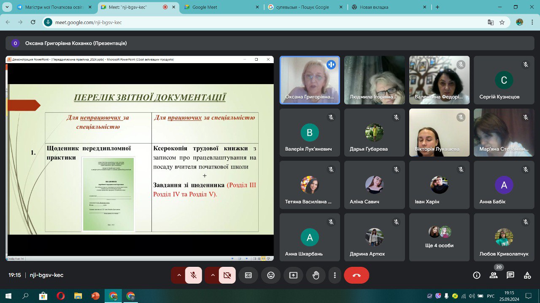Click Валерія Лук'яневич avatar
Viewport: 540px width, 303px height.
(x=309, y=133)
